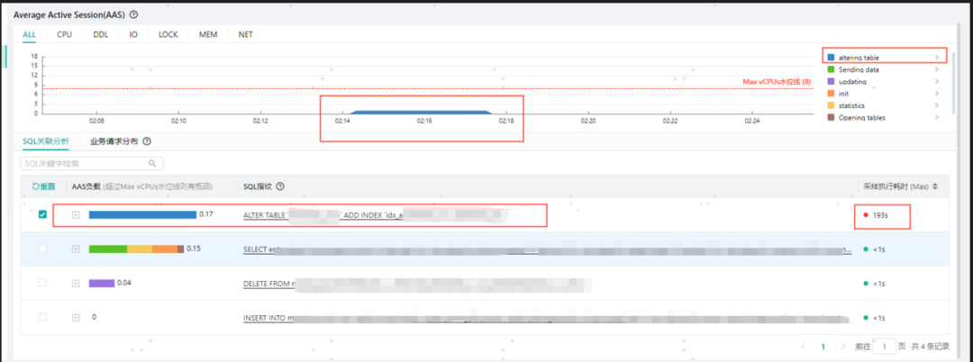Check the SELECT row checkbox
Viewport: 973px width, 362px height.
(x=42, y=249)
